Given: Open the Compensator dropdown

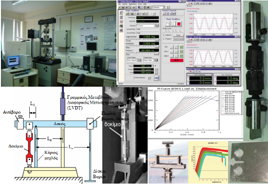Looking at the screenshot, I should point(151,60).
